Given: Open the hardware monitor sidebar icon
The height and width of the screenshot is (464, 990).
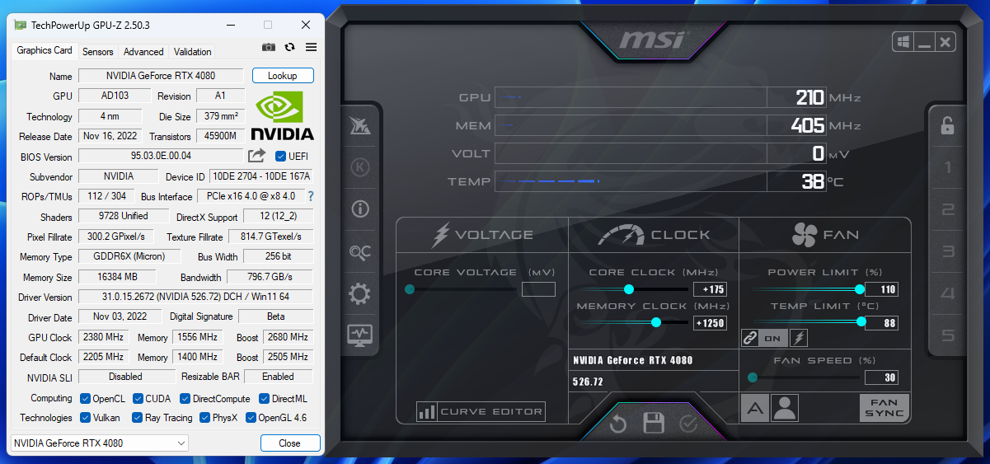Looking at the screenshot, I should (x=360, y=335).
